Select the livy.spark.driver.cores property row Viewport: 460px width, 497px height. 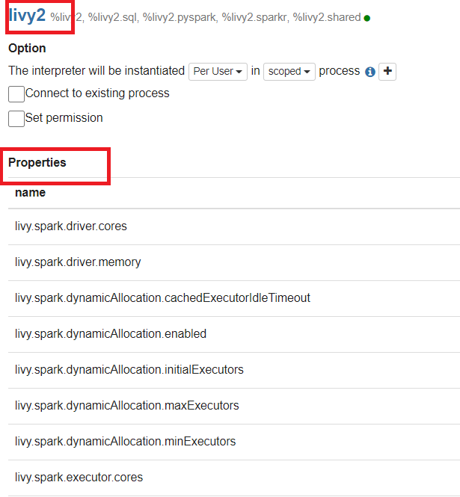[71, 226]
